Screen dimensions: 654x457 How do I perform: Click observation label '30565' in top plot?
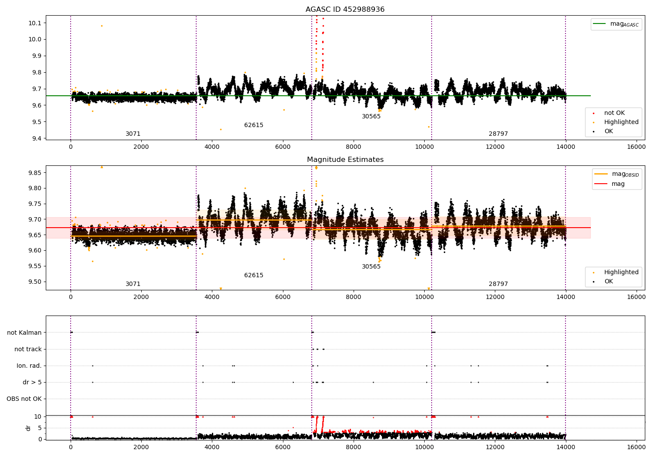[x=371, y=117]
